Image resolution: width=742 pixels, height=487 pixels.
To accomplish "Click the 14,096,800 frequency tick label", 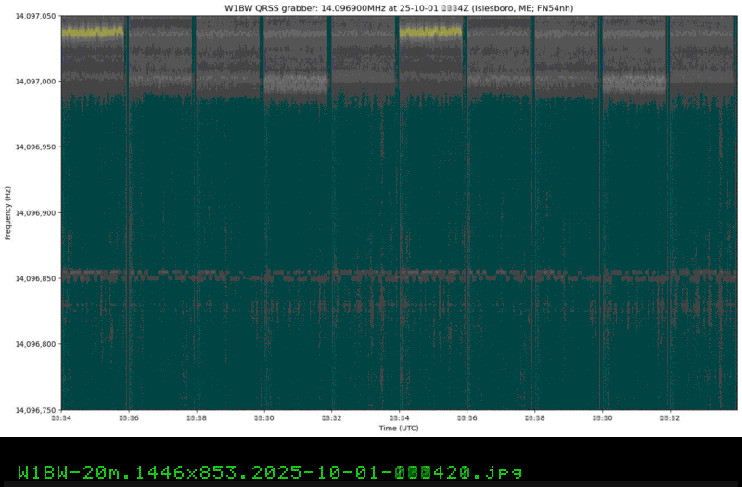I will tap(32, 344).
